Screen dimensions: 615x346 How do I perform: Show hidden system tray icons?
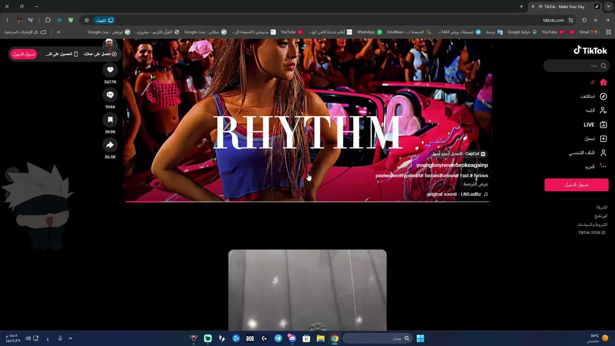(x=70, y=338)
